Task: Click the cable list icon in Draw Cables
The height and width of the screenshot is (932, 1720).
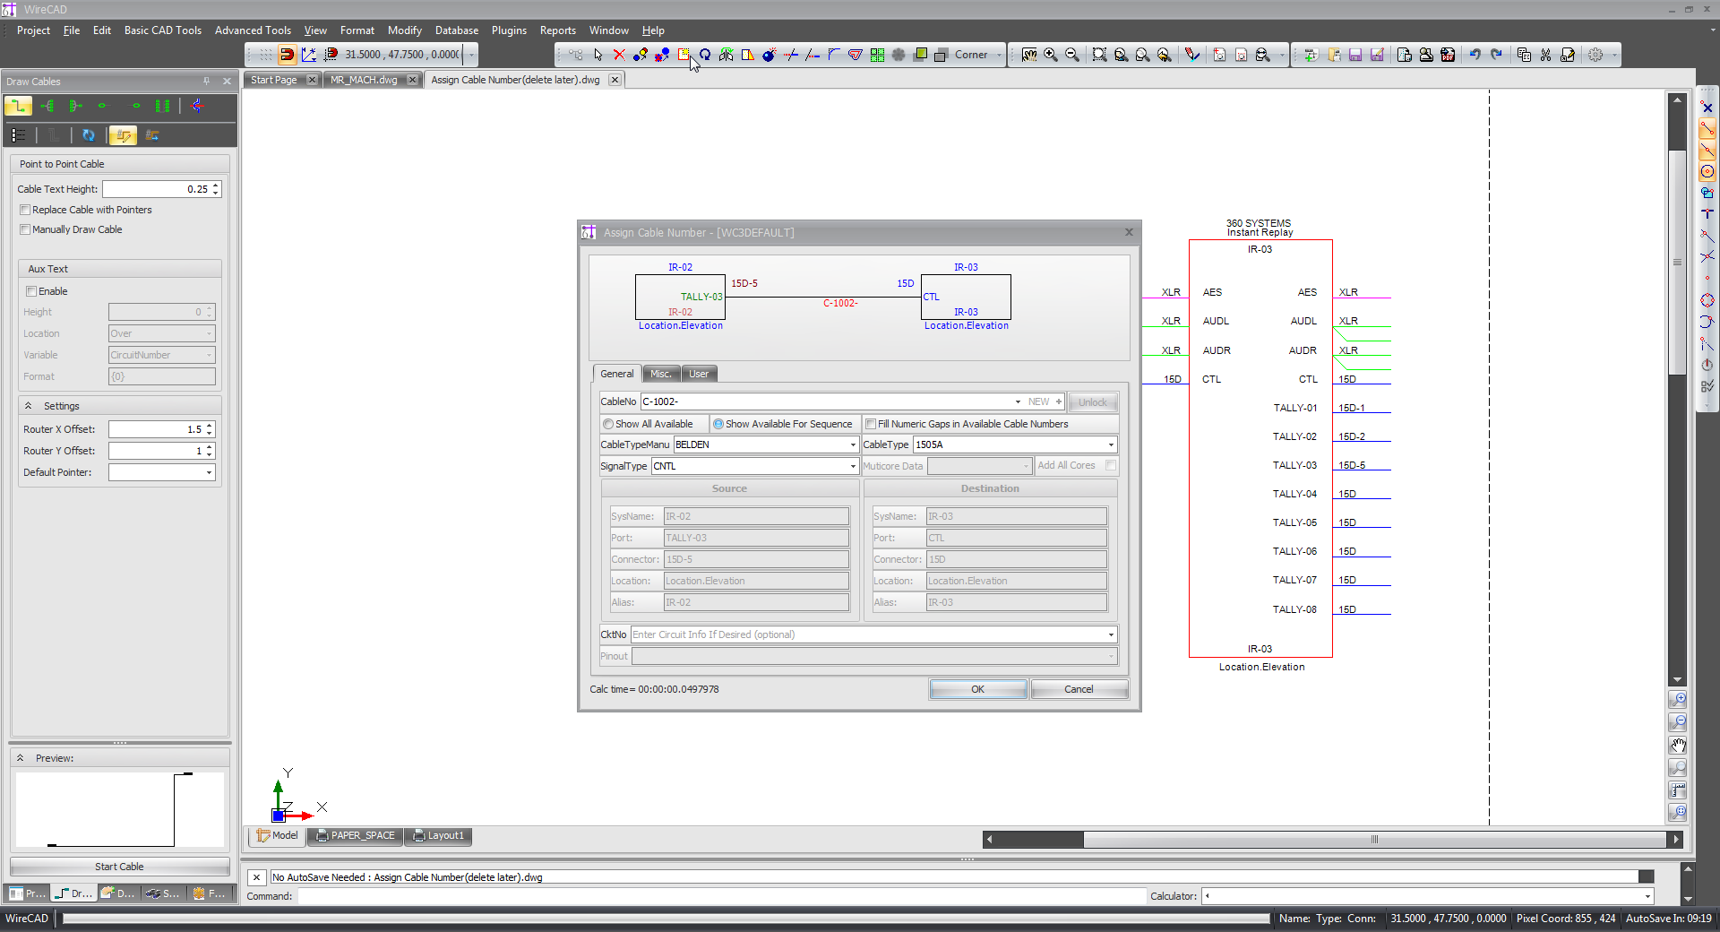Action: coord(18,135)
